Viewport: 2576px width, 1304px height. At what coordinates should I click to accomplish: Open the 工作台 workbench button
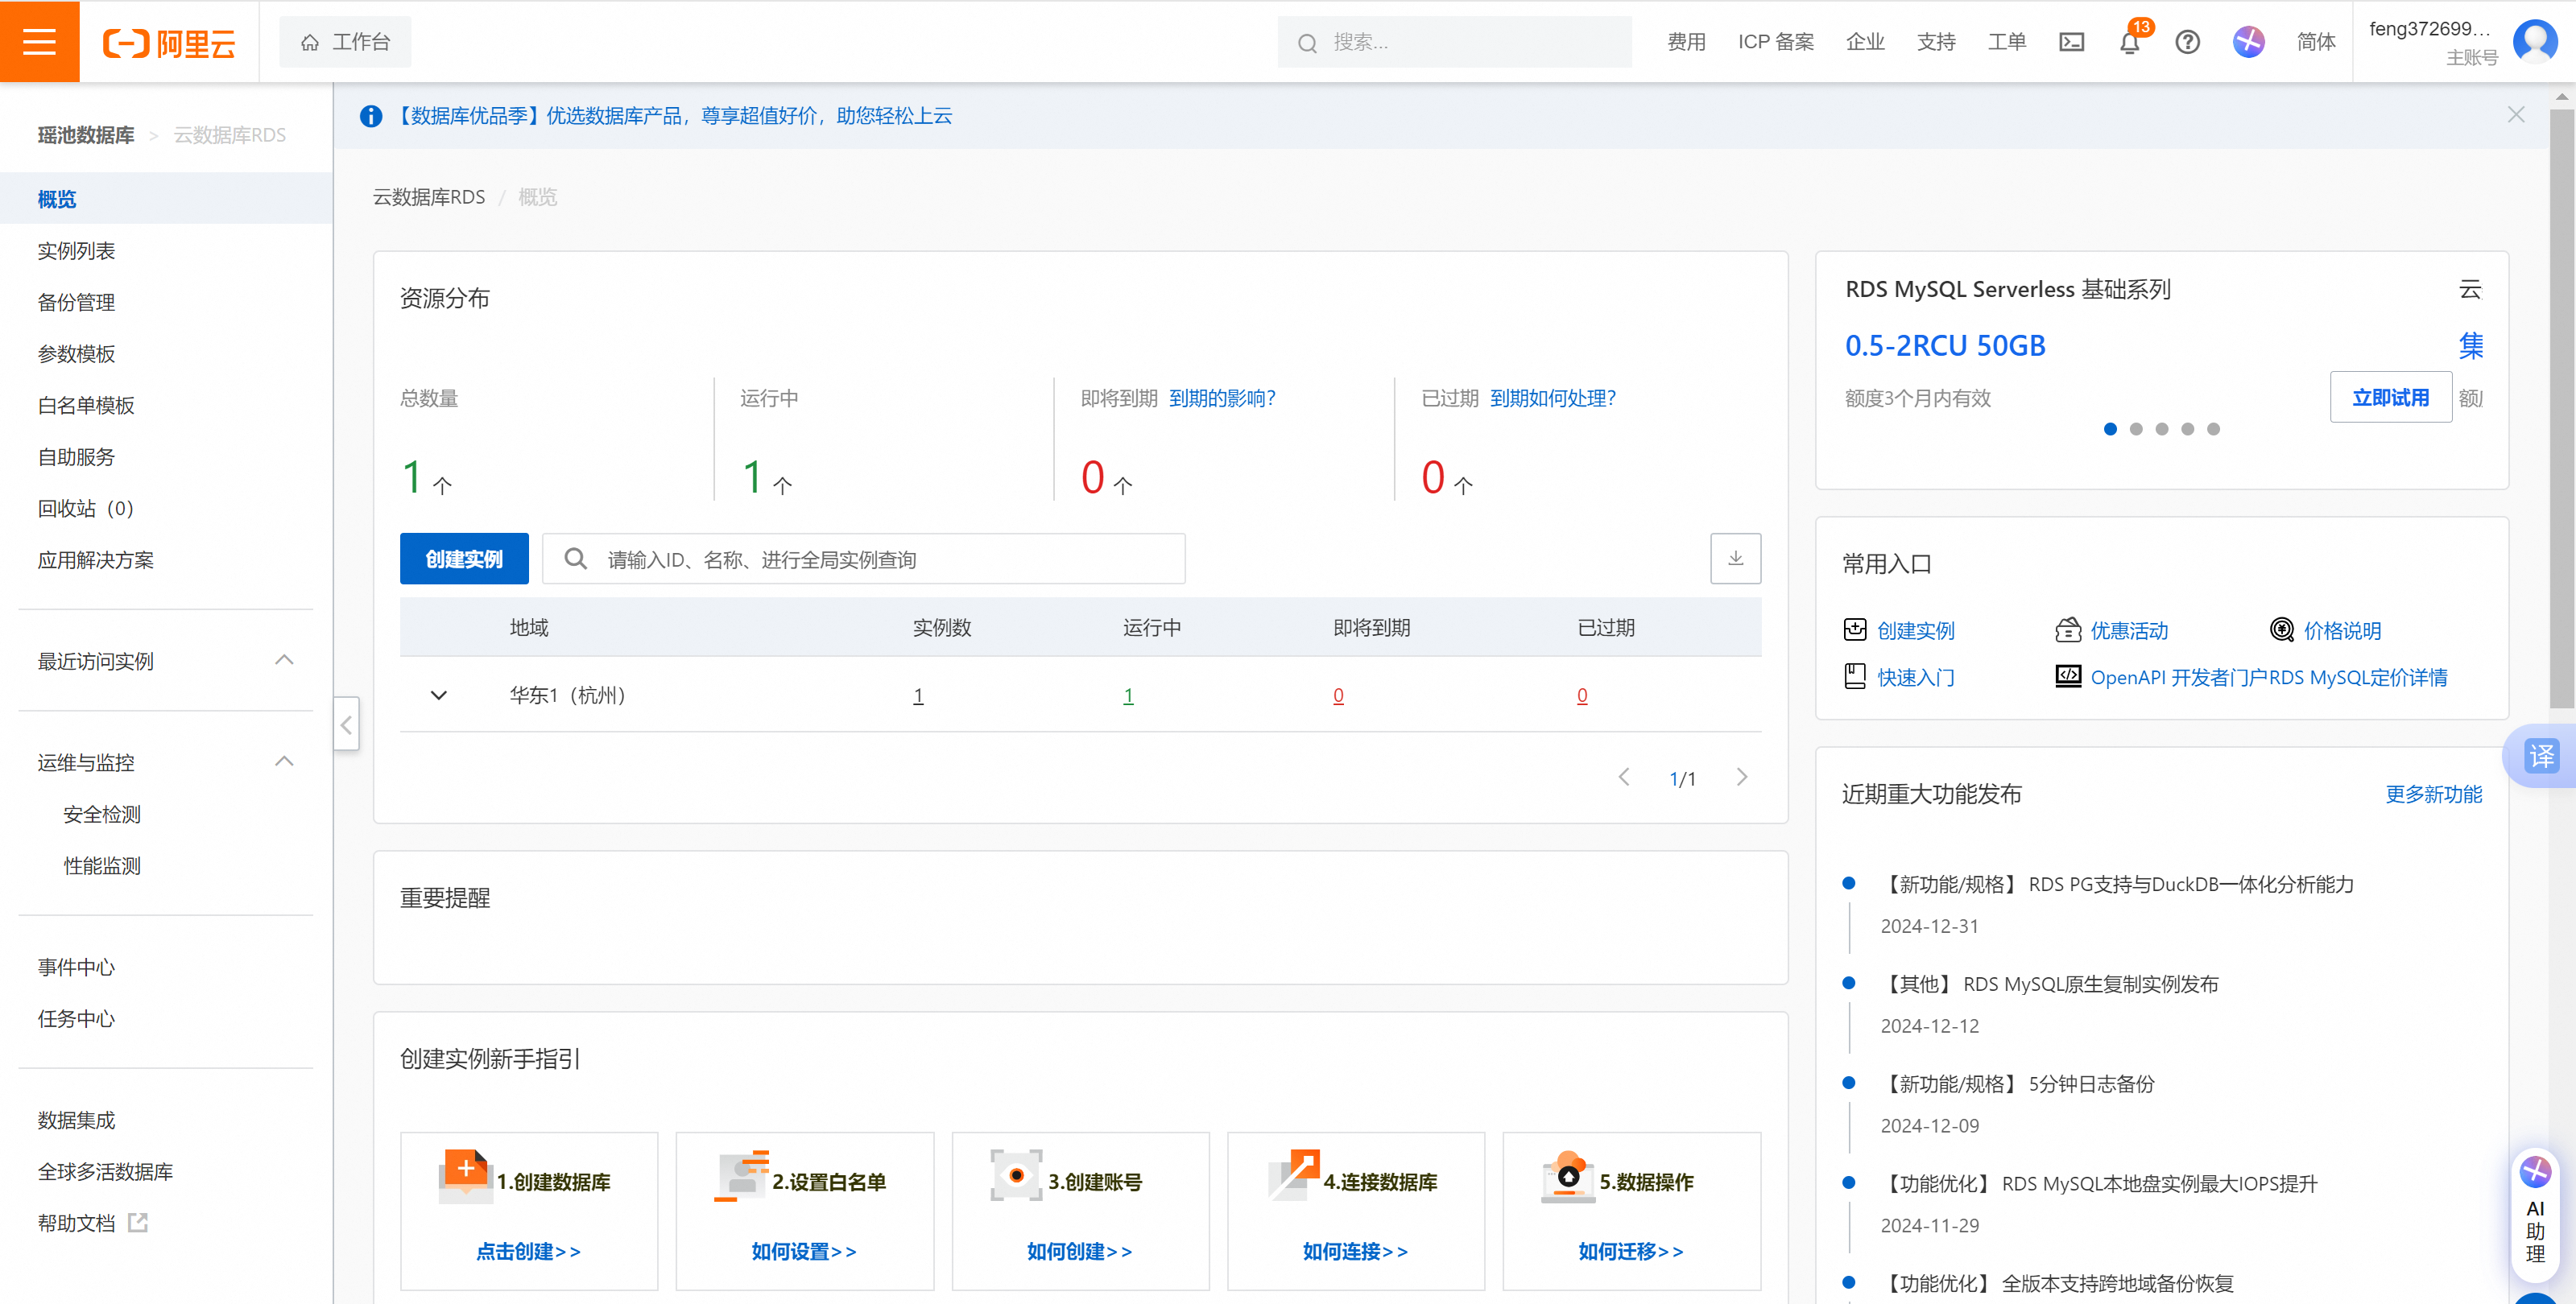click(345, 42)
